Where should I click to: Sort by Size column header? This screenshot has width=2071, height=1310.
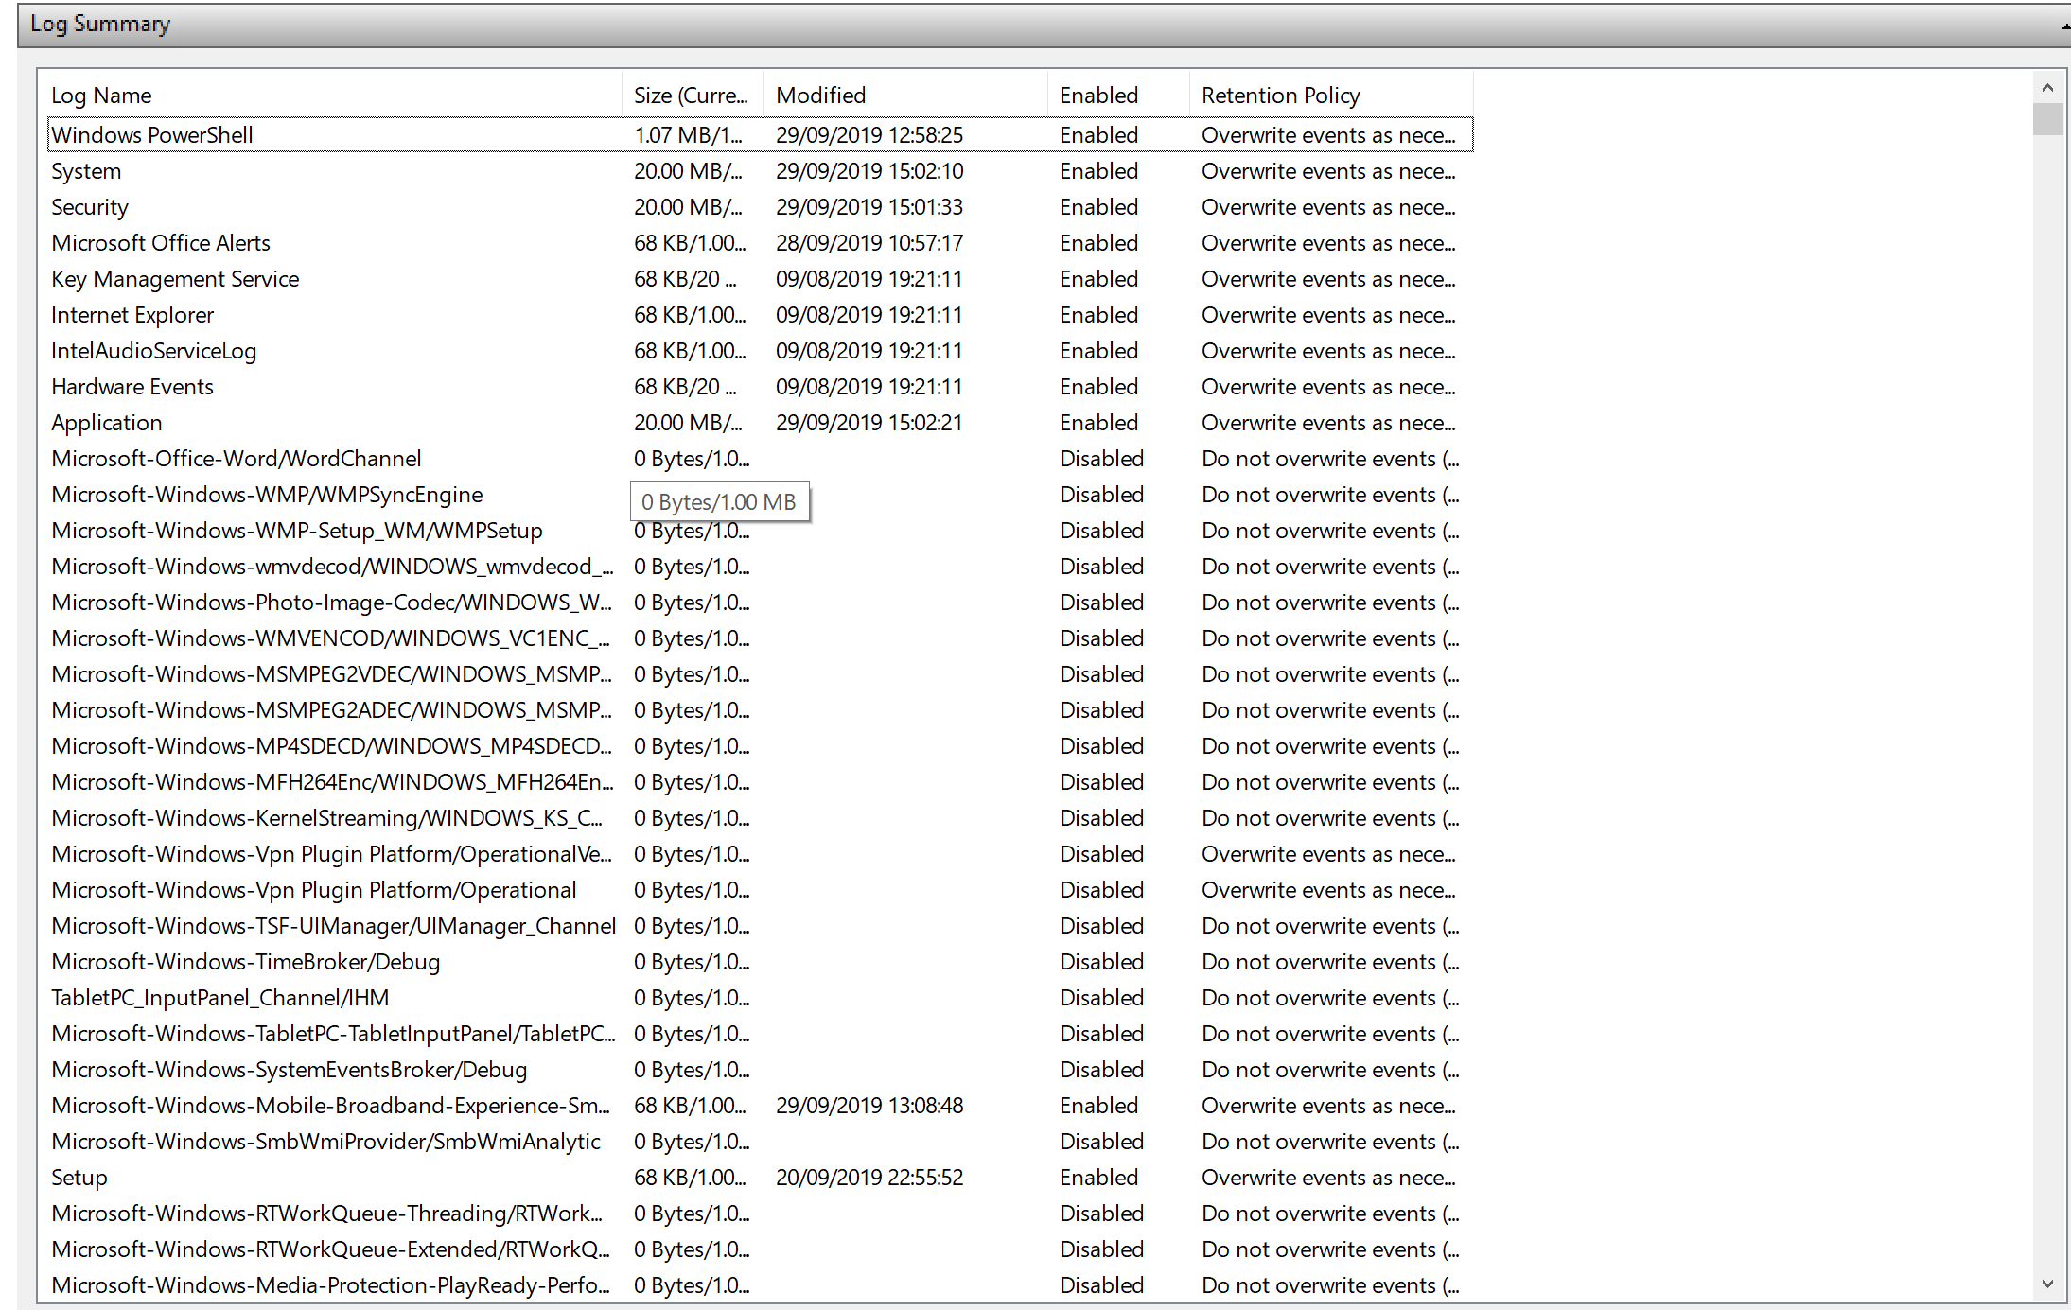[x=690, y=96]
